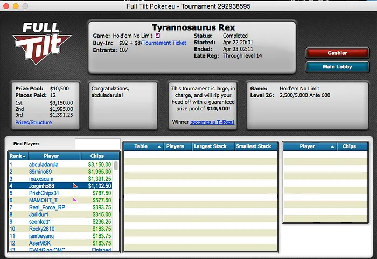Select player 89rhino89 in the list
This screenshot has height=259, width=377.
tap(40, 171)
